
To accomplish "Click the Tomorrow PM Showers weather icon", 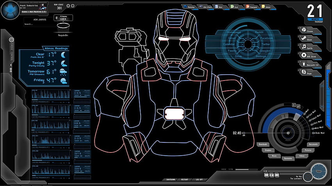I will pos(63,72).
